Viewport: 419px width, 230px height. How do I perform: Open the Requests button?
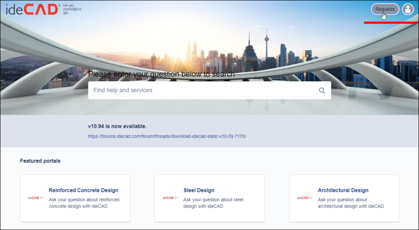coord(385,9)
